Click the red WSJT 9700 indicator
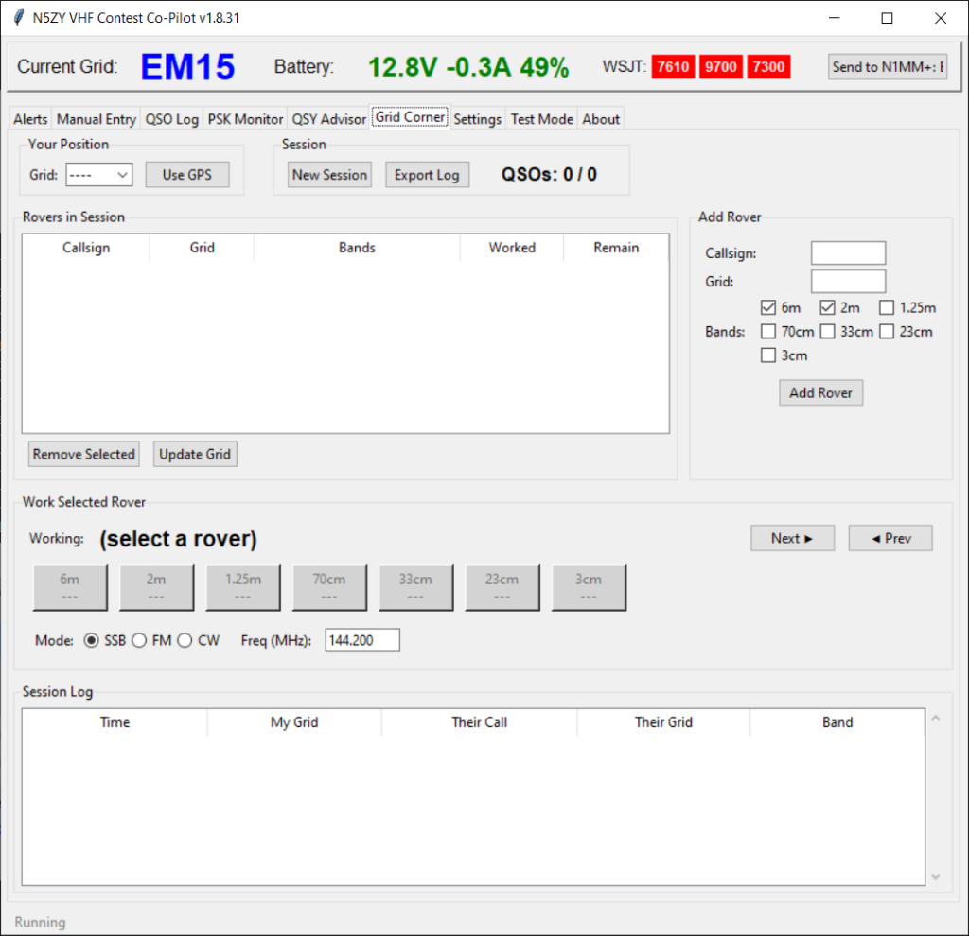 click(720, 67)
